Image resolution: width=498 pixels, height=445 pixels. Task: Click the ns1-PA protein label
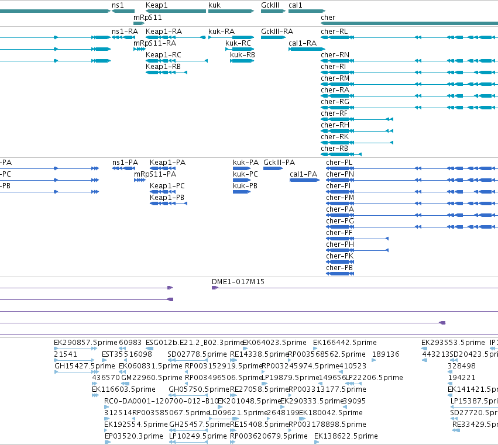click(x=125, y=163)
